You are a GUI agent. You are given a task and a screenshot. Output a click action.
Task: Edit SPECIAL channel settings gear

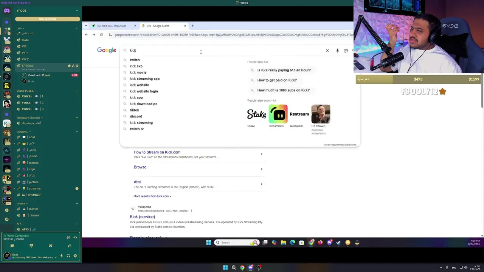[x=77, y=66]
